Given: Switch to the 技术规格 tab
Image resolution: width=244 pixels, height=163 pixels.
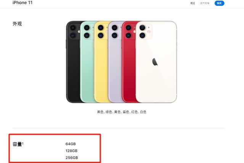Looking at the screenshot, I should click(x=205, y=3).
